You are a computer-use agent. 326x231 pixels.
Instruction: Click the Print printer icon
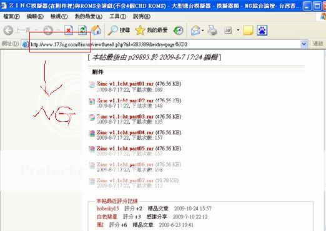coord(212,31)
